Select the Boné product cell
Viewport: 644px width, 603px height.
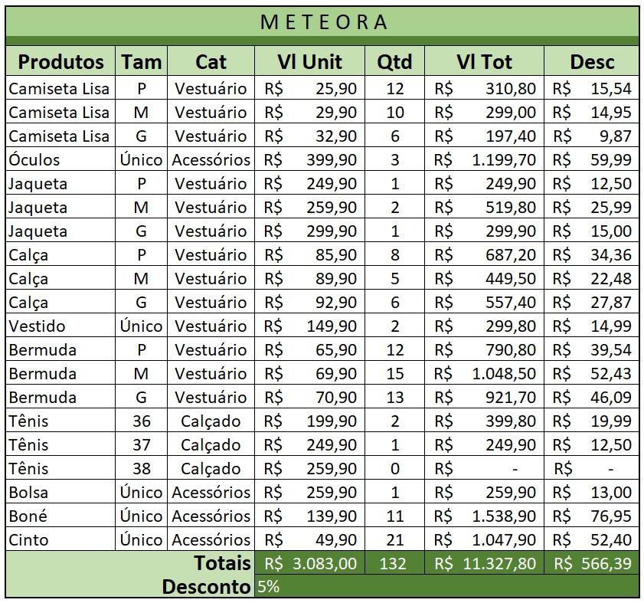(x=61, y=516)
